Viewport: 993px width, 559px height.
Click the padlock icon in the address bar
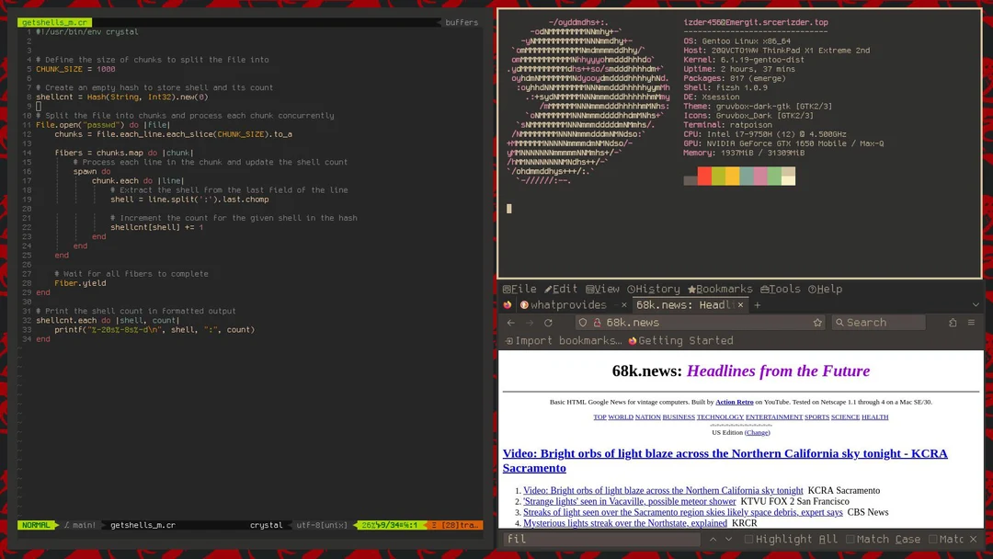tap(597, 322)
